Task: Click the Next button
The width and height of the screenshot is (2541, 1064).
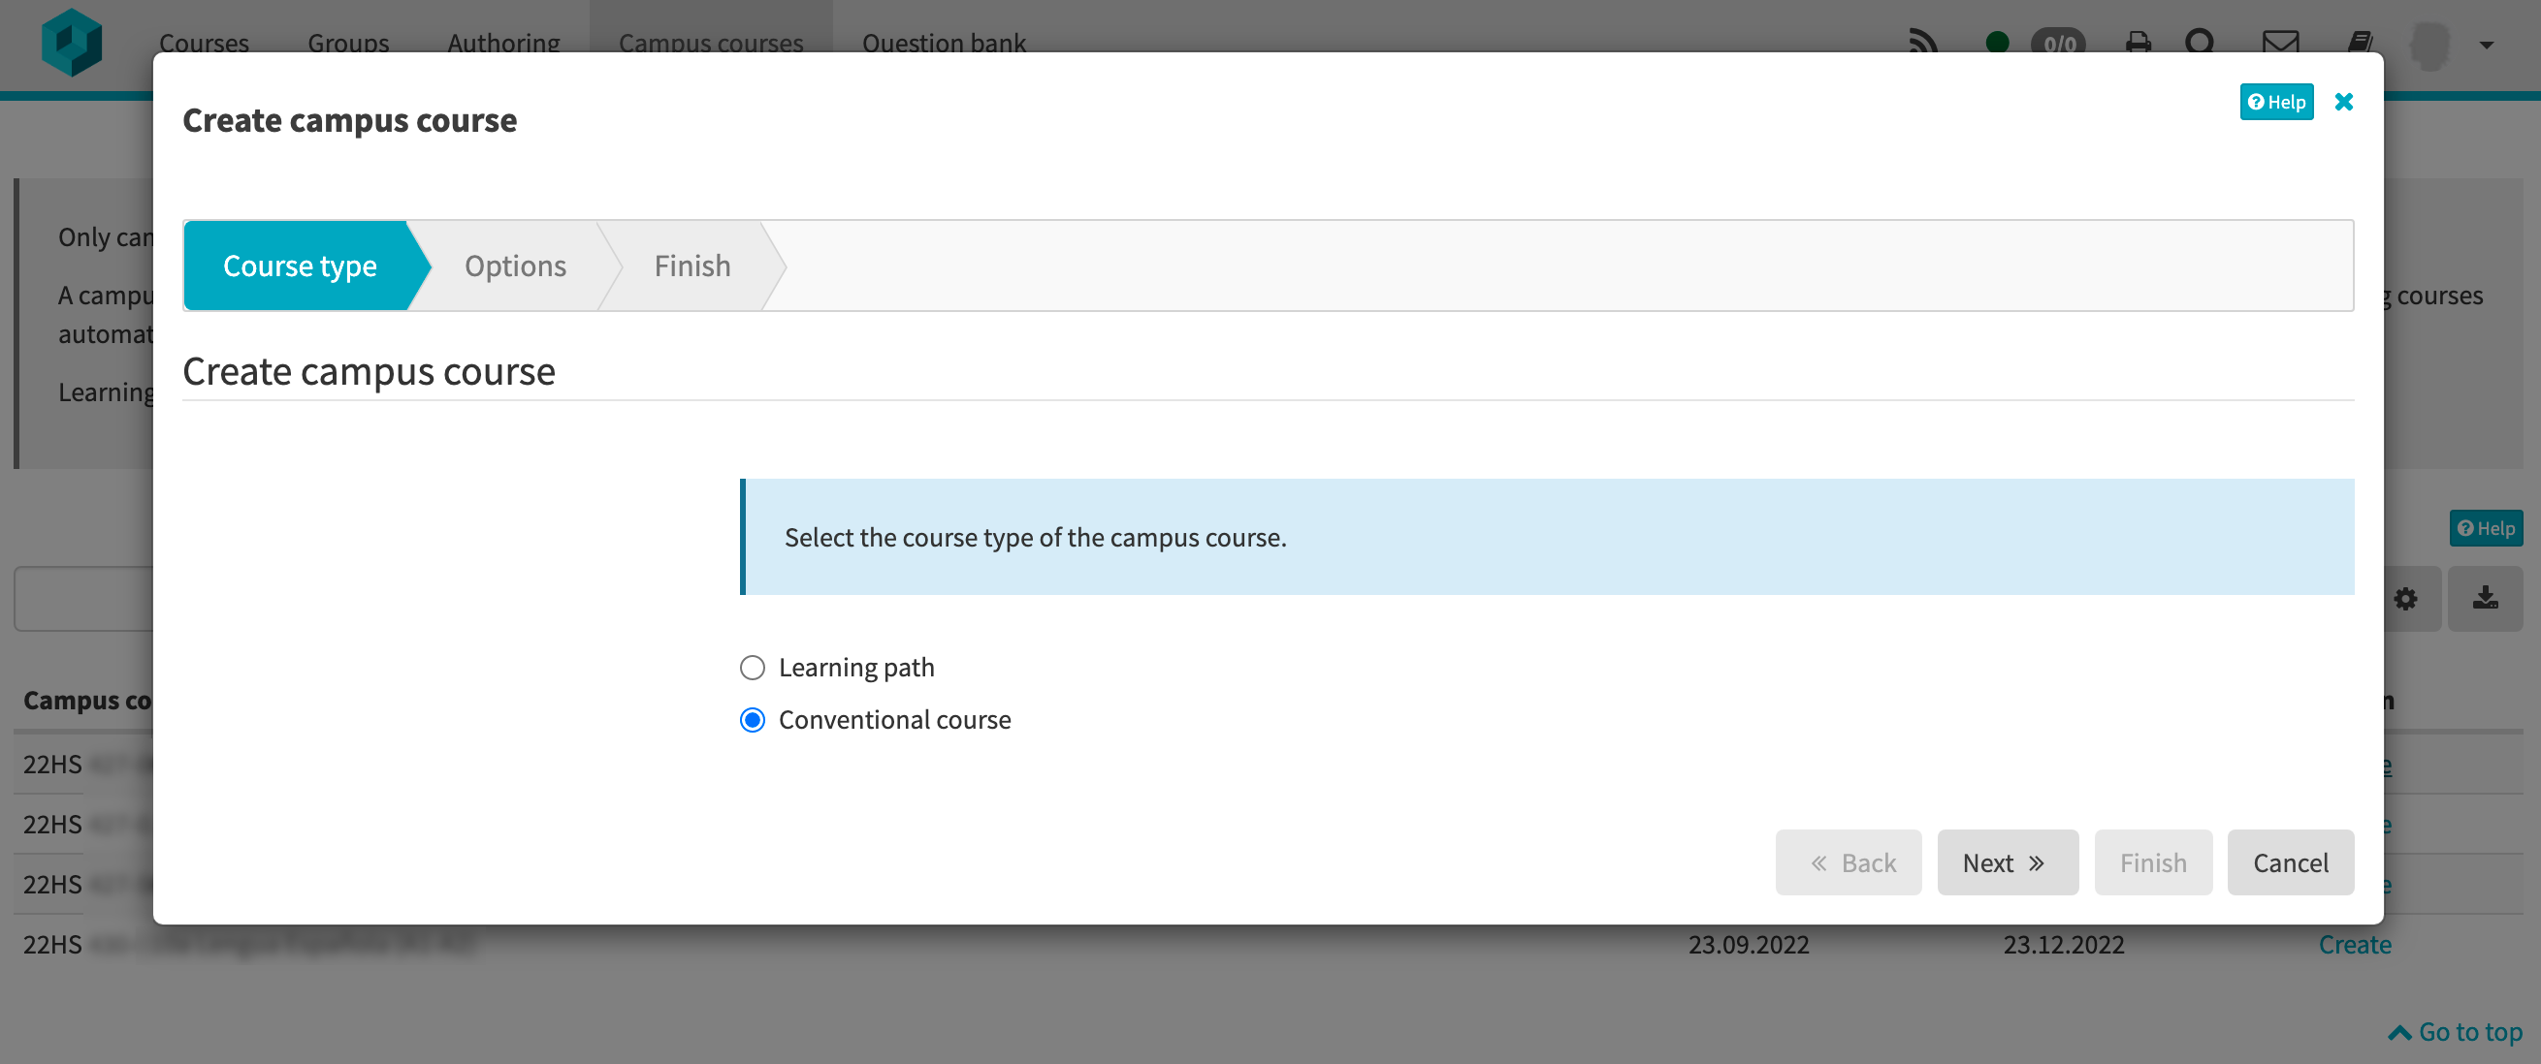Action: (2007, 862)
